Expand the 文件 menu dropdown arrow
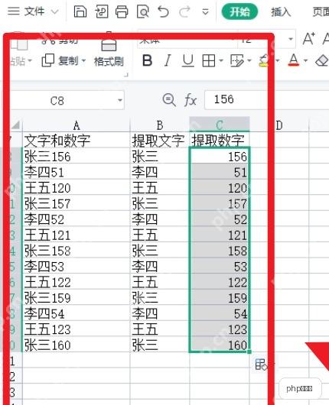The width and height of the screenshot is (329, 405). click(54, 11)
